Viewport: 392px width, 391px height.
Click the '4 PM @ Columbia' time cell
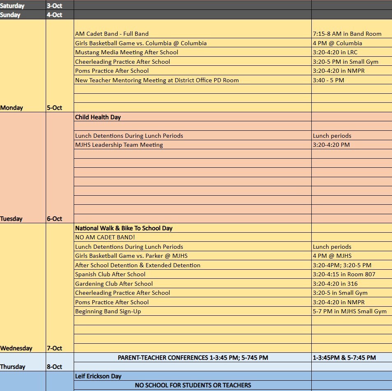[352, 43]
